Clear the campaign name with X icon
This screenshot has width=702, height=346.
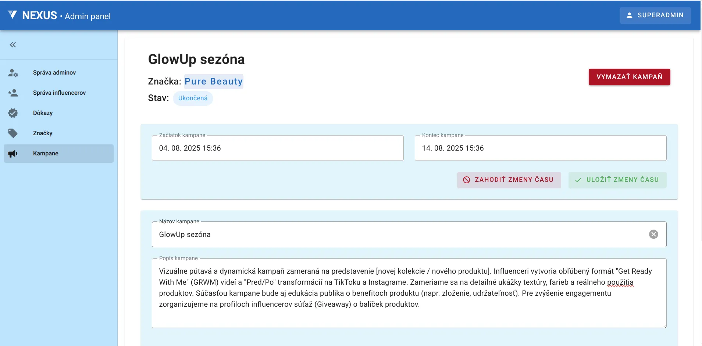[653, 234]
